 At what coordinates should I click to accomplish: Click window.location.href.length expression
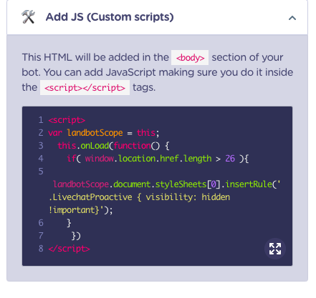pyautogui.click(x=148, y=159)
